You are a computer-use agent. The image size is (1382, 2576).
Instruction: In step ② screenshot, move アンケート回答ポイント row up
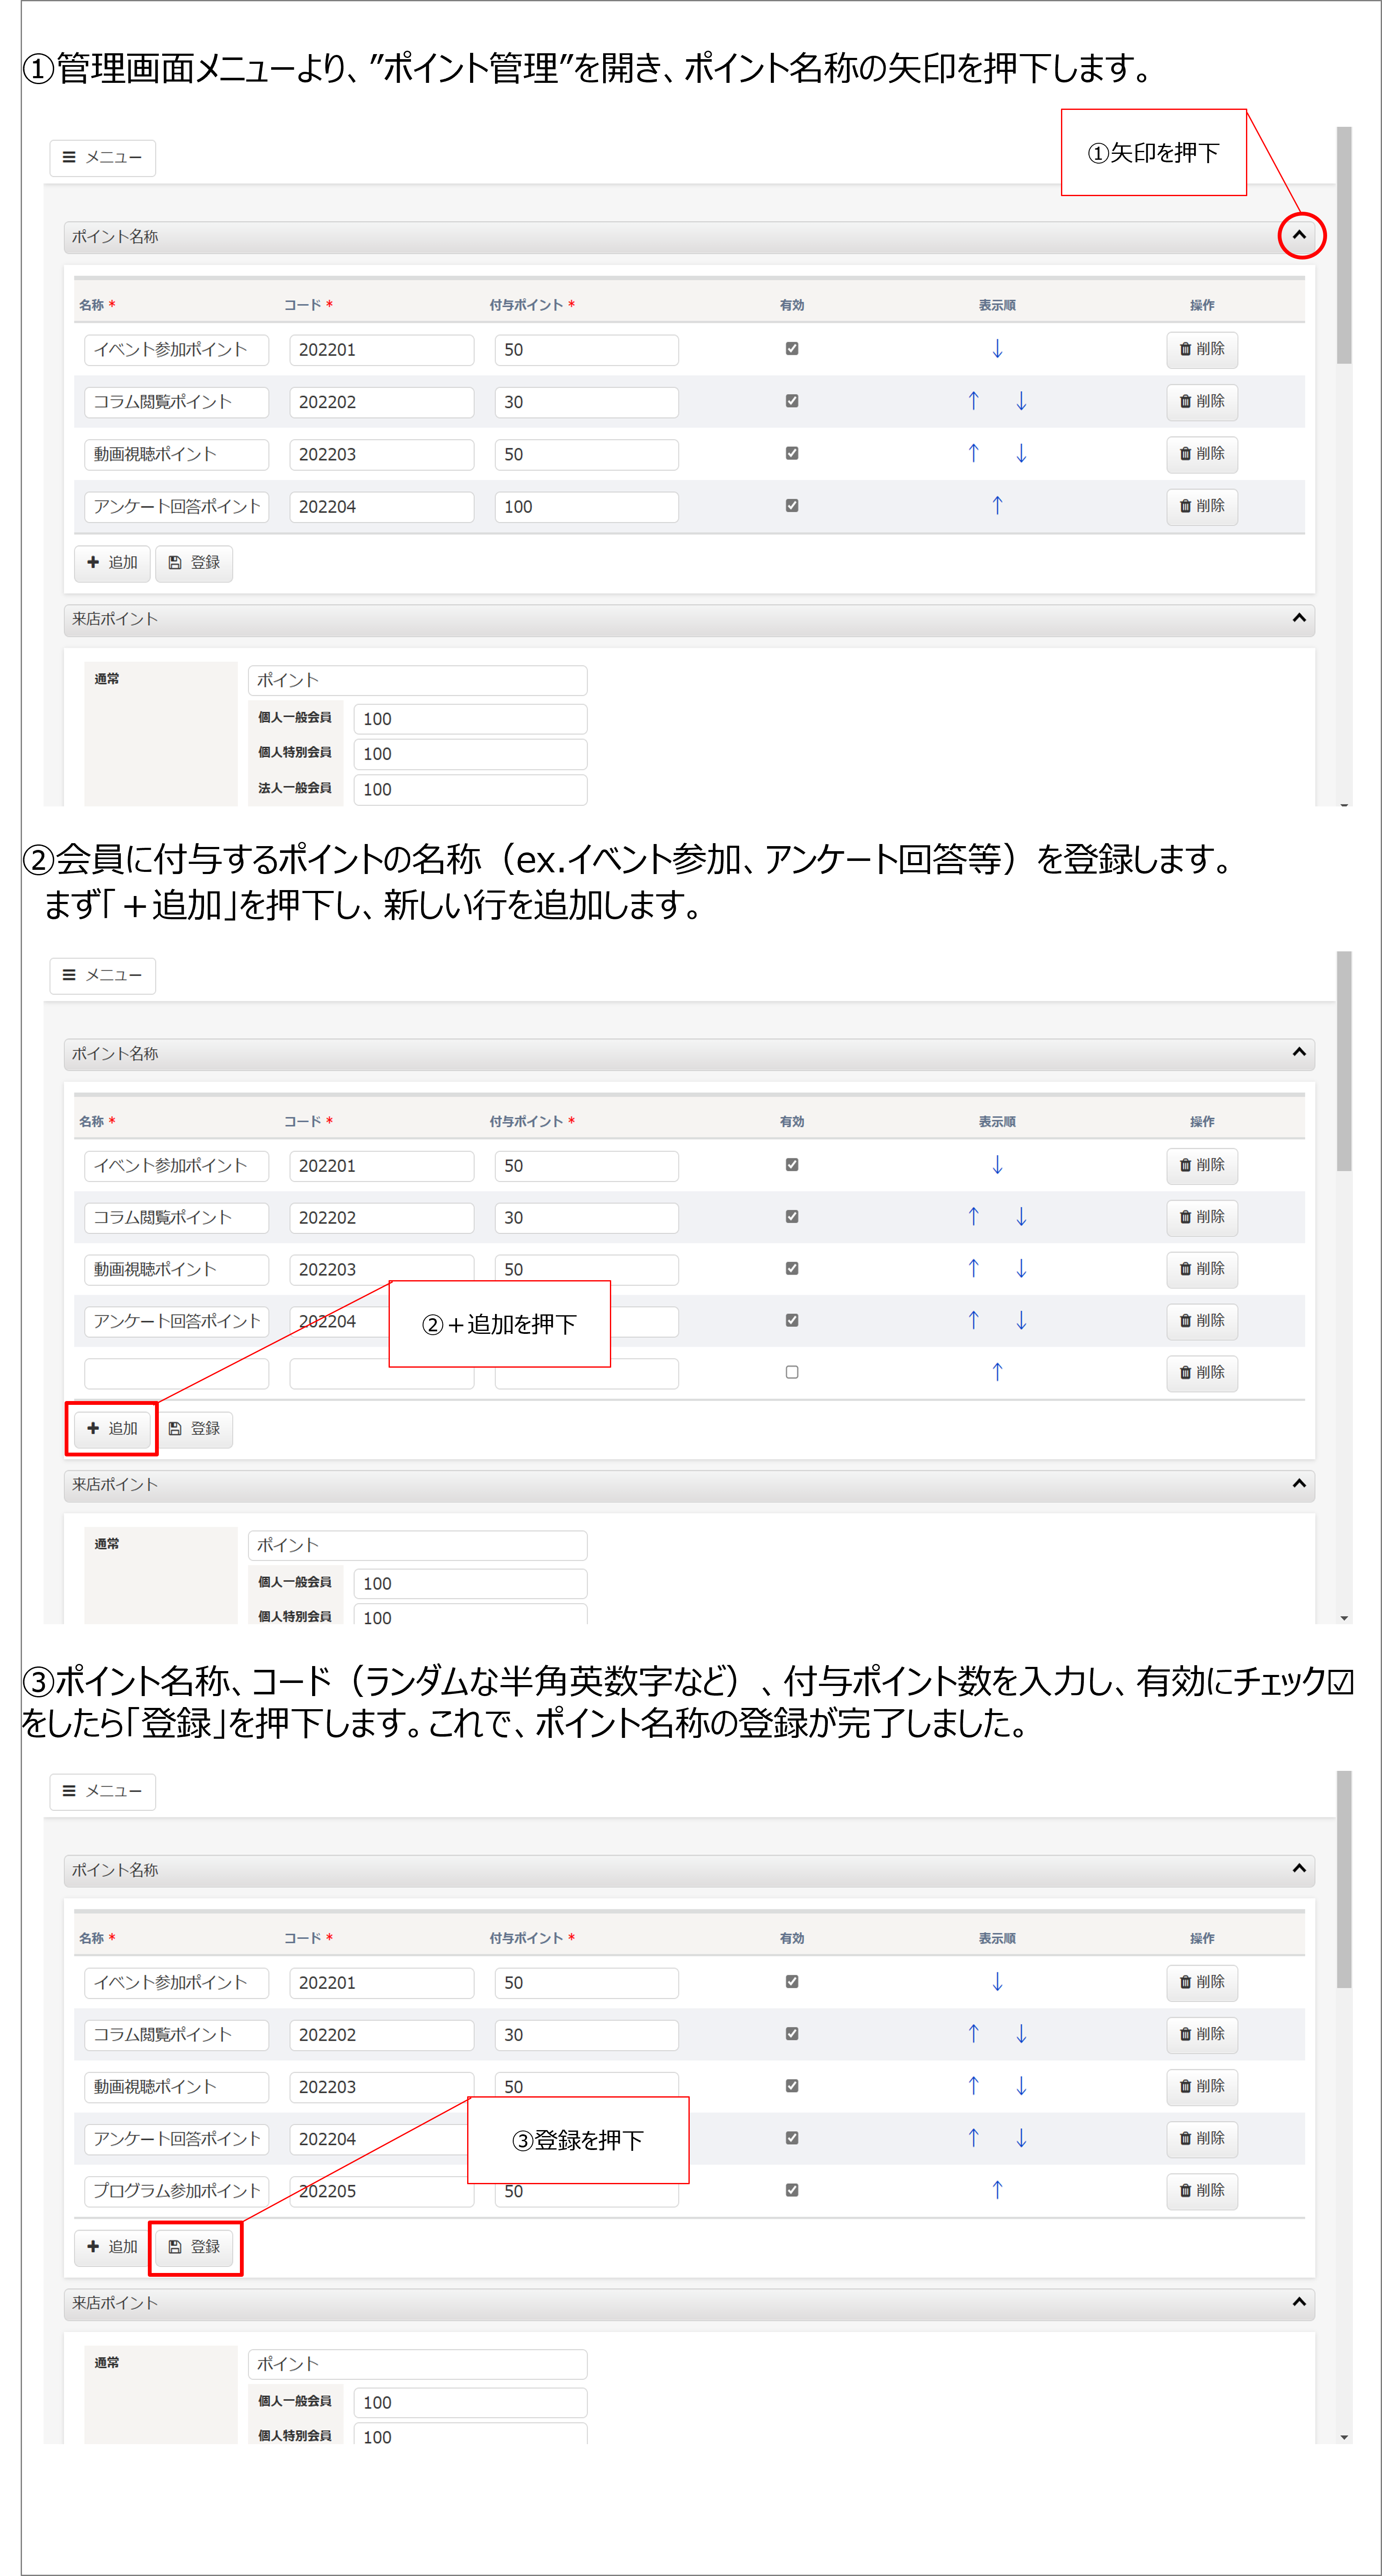click(973, 1320)
